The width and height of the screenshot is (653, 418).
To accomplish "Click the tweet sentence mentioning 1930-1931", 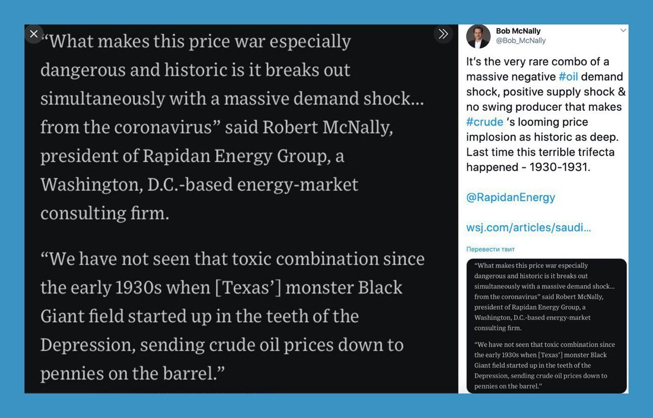I will (x=540, y=159).
